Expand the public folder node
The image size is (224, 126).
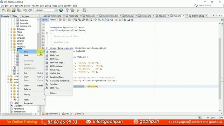[x=8, y=76]
